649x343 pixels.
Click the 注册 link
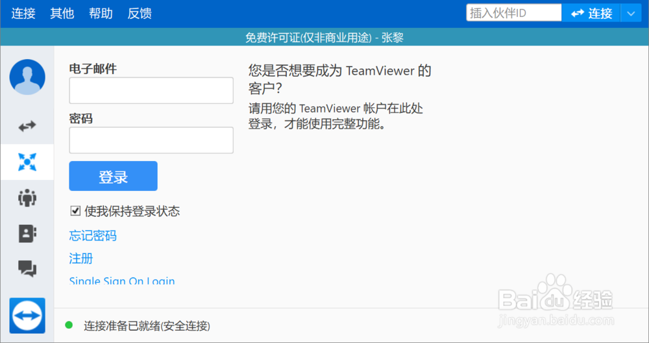click(81, 259)
